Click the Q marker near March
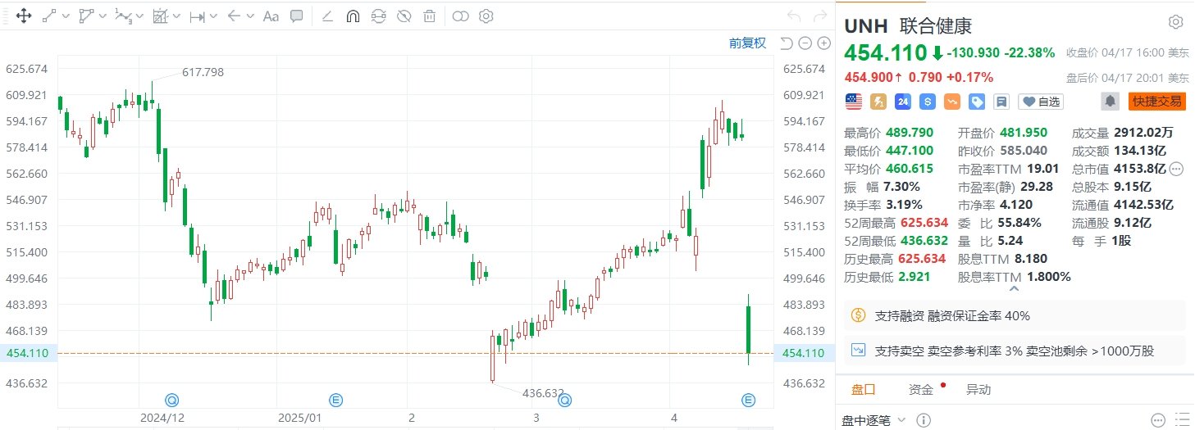The image size is (1195, 430). pos(565,400)
